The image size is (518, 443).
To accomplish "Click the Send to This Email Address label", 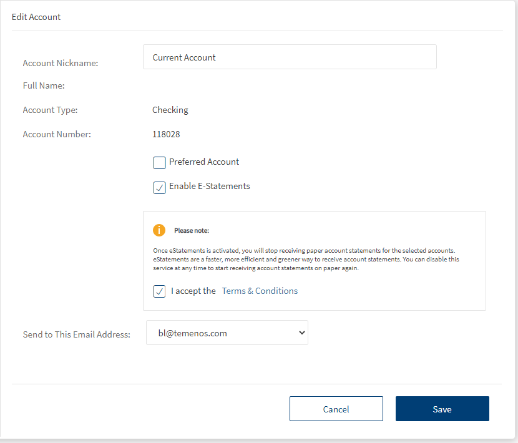I will [76, 334].
